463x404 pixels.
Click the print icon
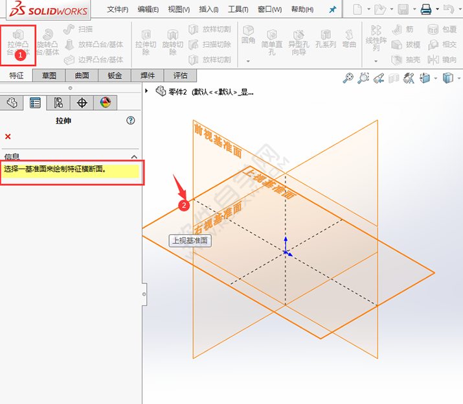[426, 10]
